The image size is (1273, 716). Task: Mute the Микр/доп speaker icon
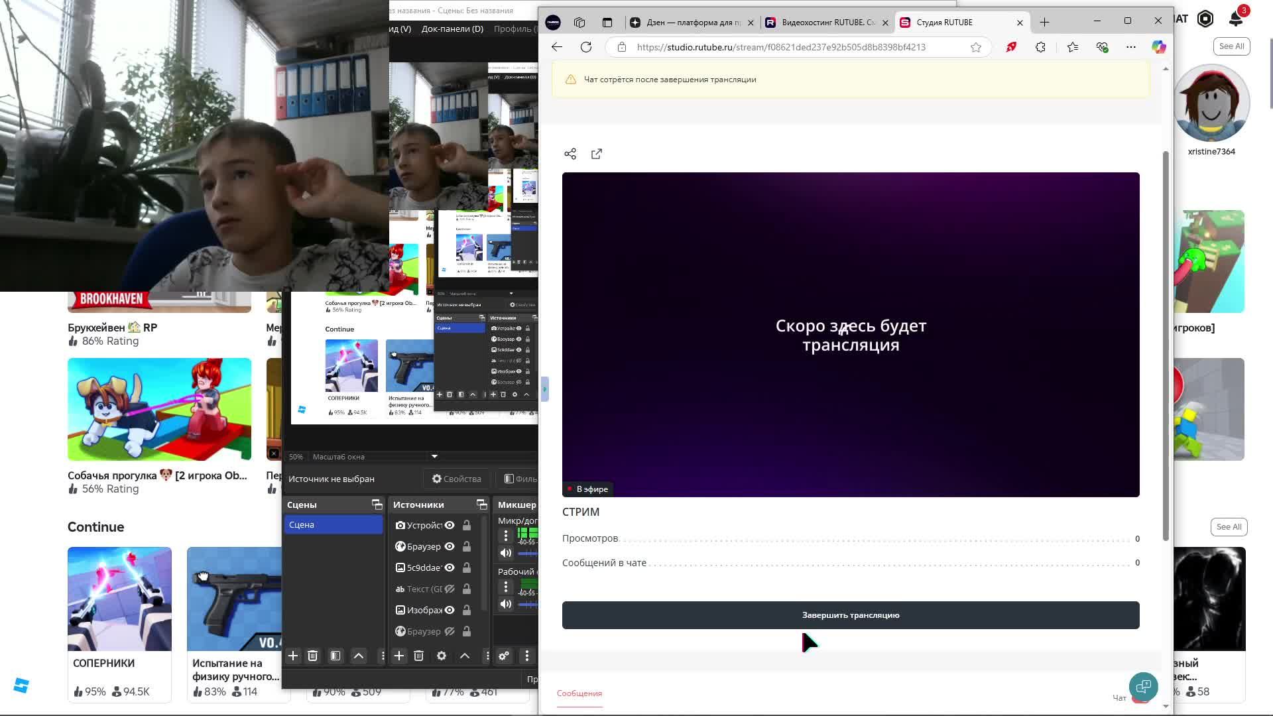click(506, 553)
